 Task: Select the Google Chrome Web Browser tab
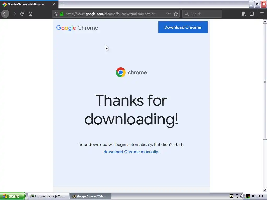(29, 4)
